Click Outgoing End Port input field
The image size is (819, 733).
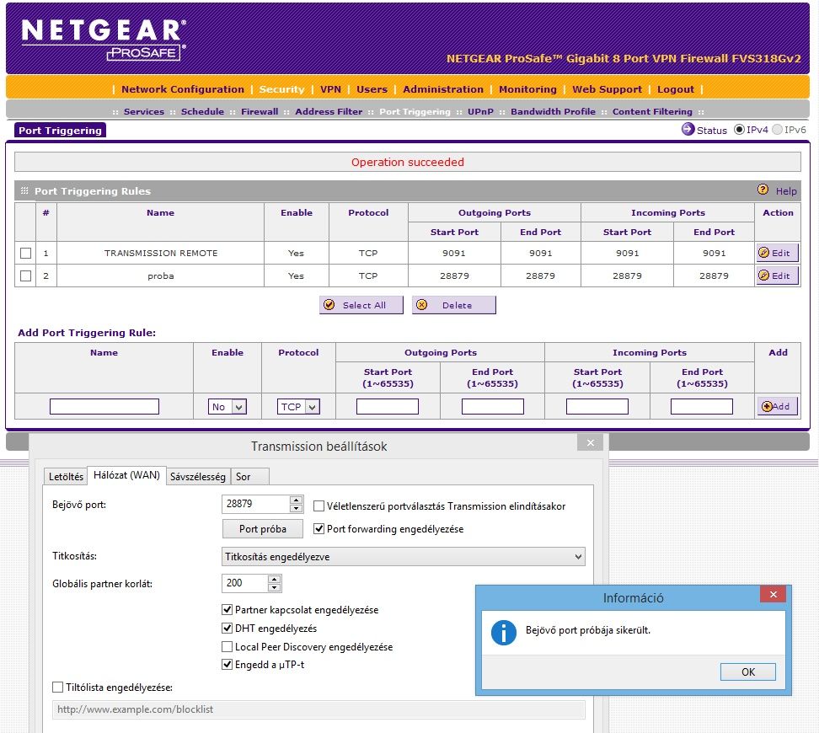click(x=492, y=406)
